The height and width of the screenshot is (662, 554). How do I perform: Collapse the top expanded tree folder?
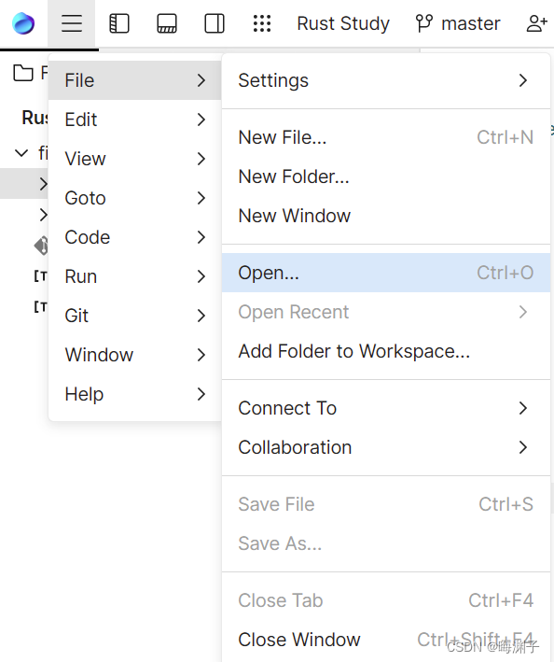click(x=21, y=153)
